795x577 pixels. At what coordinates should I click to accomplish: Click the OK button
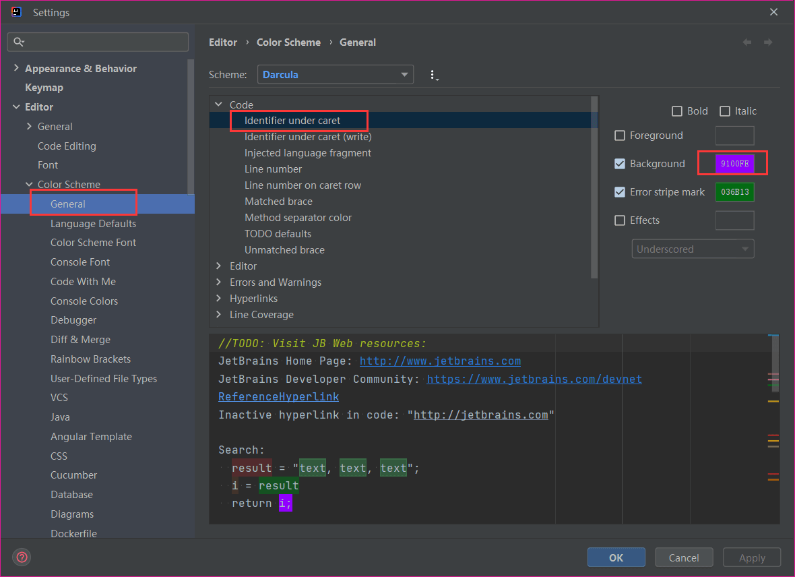[x=616, y=557]
